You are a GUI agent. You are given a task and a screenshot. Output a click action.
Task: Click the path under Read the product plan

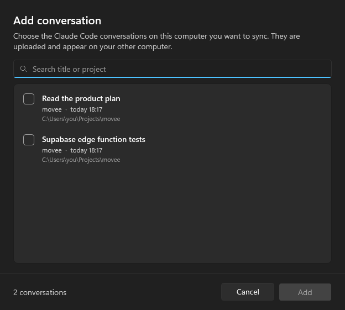tap(81, 119)
